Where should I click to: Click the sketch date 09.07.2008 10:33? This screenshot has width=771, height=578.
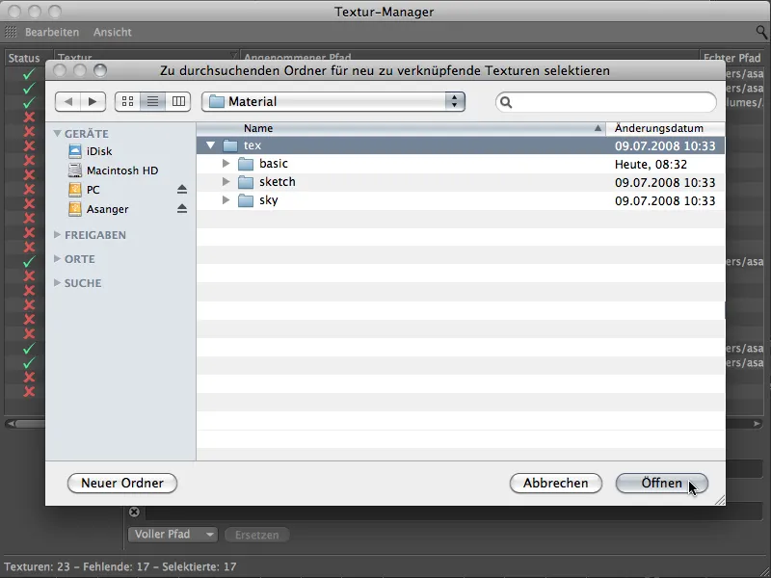665,182
